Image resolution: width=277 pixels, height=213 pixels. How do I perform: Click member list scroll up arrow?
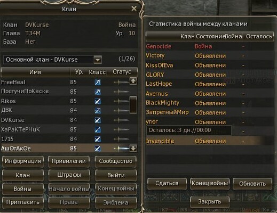coord(133,81)
